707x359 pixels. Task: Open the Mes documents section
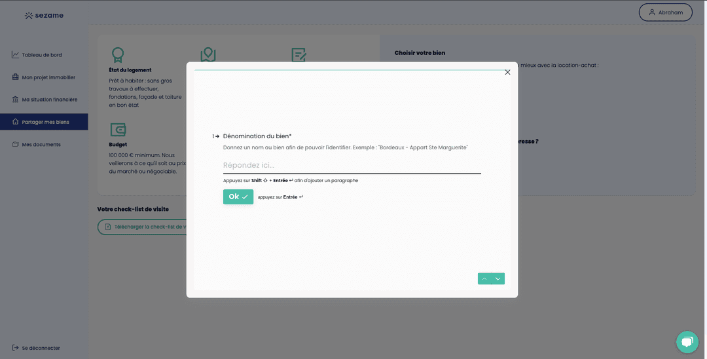point(41,144)
